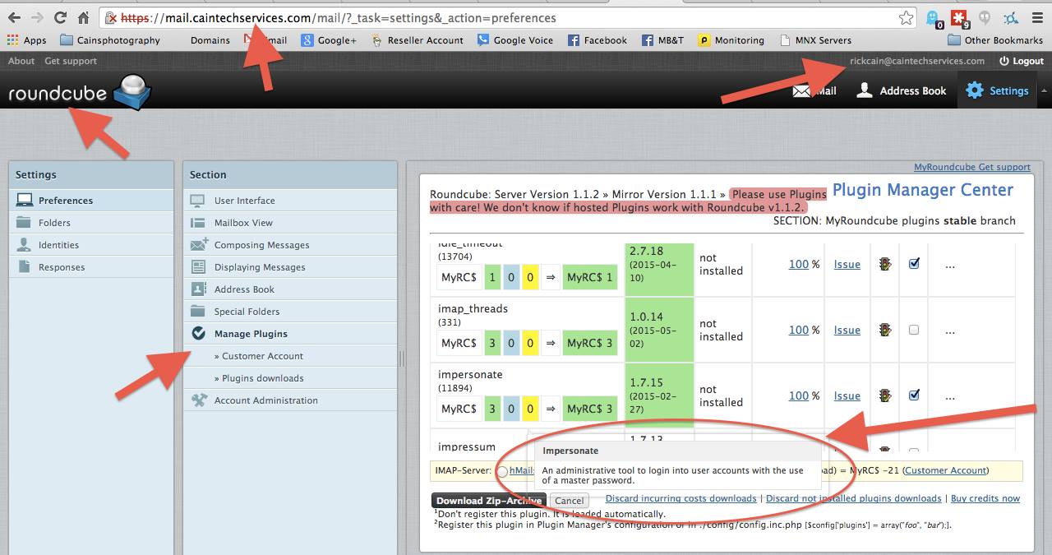Uncheck the idle_timeout plugin checkbox
Screen dimensions: 1052x555
pos(914,264)
